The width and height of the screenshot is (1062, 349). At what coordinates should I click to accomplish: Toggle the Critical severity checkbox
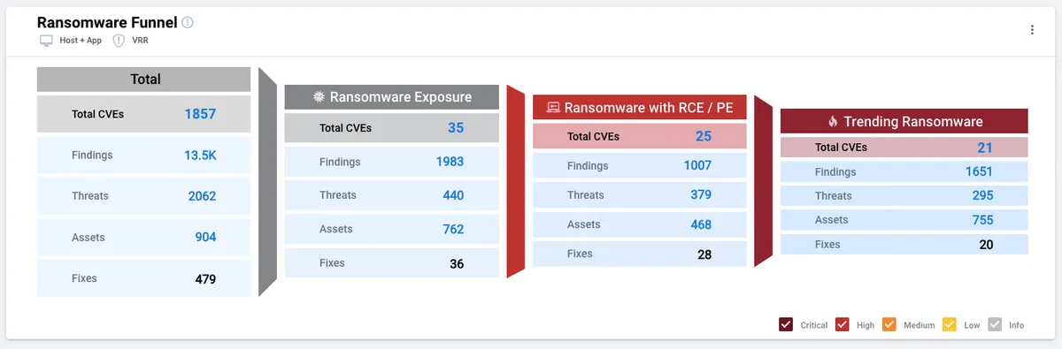pyautogui.click(x=786, y=324)
